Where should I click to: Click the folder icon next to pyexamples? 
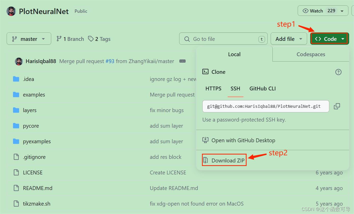coord(16,141)
